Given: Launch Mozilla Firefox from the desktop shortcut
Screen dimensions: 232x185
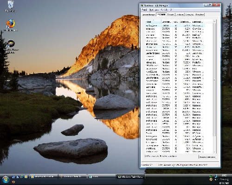Looking at the screenshot, I should click(x=11, y=25).
